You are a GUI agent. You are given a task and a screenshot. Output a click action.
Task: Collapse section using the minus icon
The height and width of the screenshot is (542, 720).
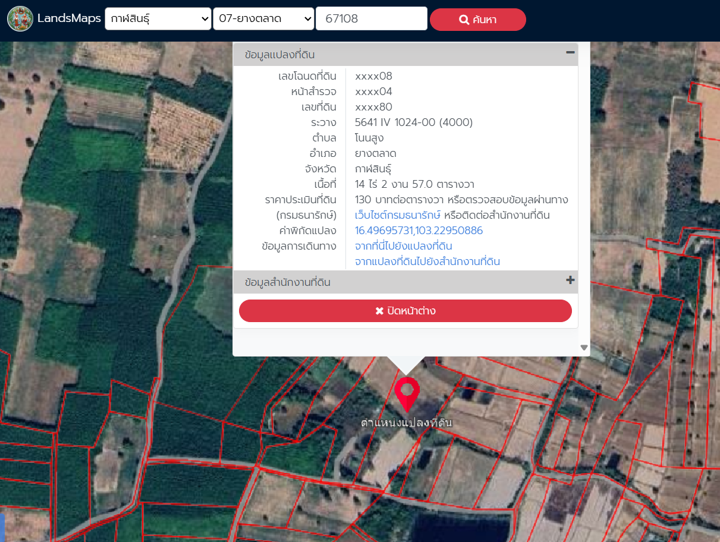pyautogui.click(x=570, y=53)
